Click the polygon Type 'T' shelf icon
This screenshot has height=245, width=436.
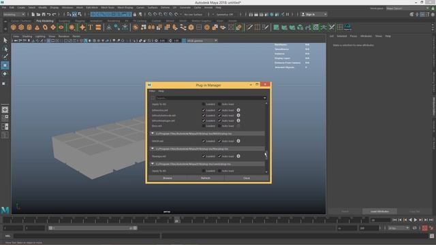pyautogui.click(x=91, y=27)
